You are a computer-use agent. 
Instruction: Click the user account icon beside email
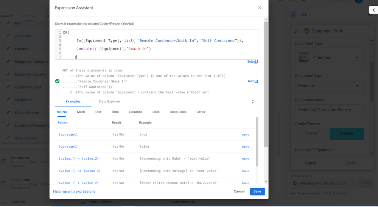295,183
